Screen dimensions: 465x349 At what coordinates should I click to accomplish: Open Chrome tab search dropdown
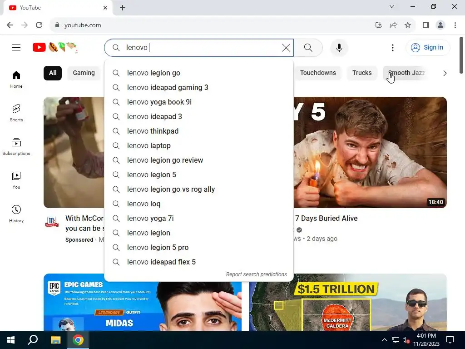click(x=392, y=6)
